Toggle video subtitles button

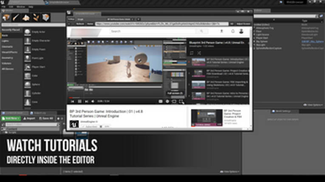coord(161,102)
